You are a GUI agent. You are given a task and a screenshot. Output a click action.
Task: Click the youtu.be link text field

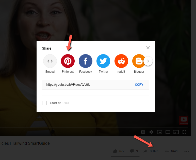[x=86, y=85]
